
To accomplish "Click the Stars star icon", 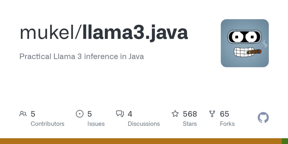I will [x=175, y=113].
